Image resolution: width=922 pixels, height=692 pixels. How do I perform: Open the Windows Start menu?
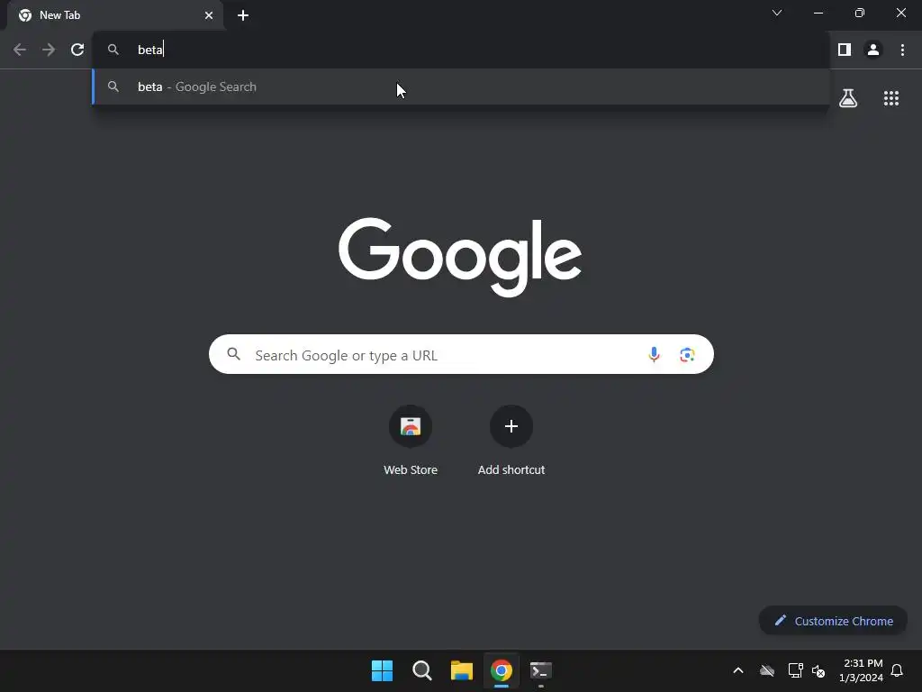(x=382, y=670)
